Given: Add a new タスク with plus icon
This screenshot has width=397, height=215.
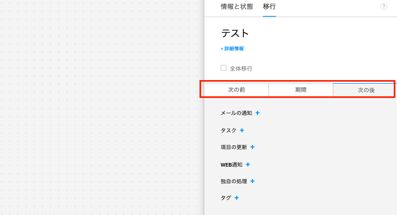Looking at the screenshot, I should pos(242,130).
